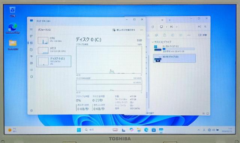Screen dimensions: 240x143
Task: Expand chevron after PC in Explorer breadcrumb
Action: pos(177,27)
